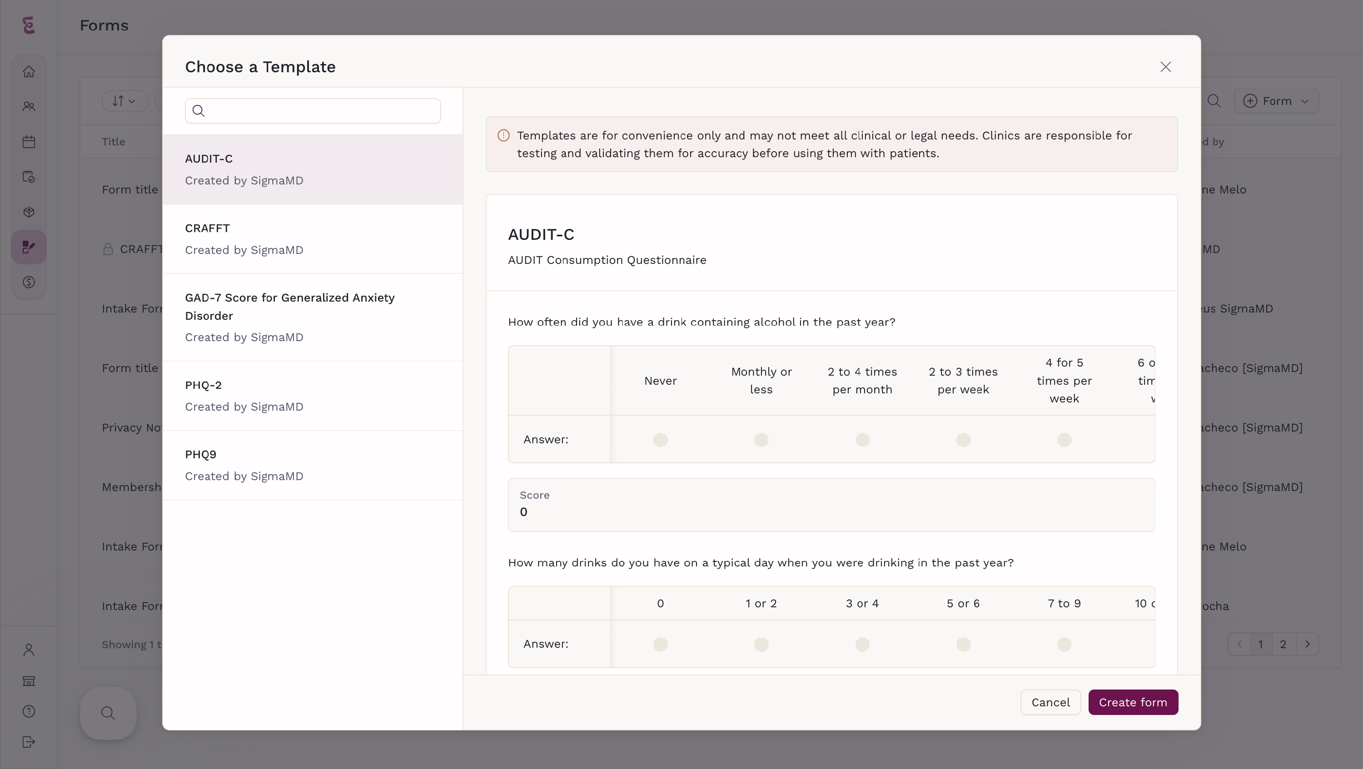Click the Cancel button
1363x769 pixels.
coord(1050,702)
